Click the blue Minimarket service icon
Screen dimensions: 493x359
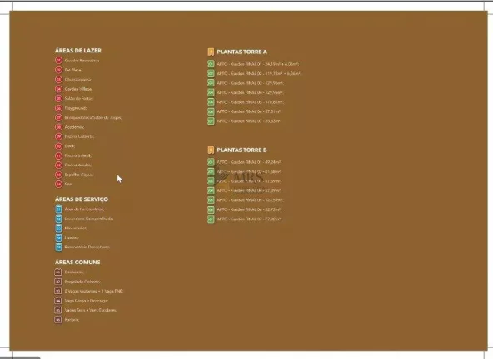[x=58, y=229]
